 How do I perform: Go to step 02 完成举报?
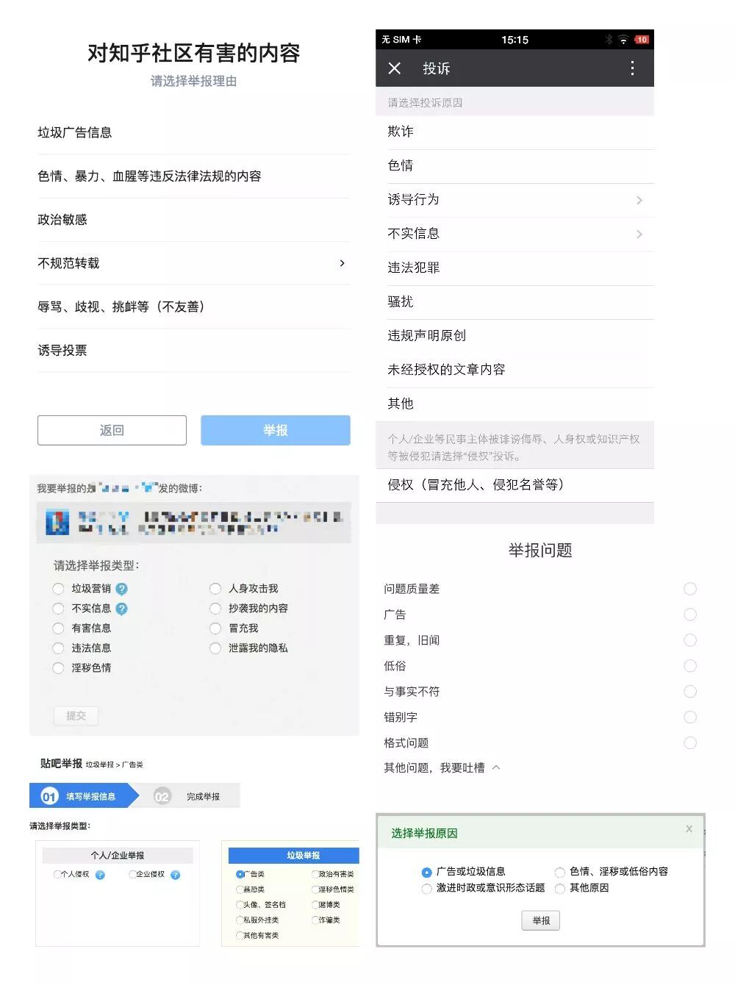pyautogui.click(x=190, y=796)
